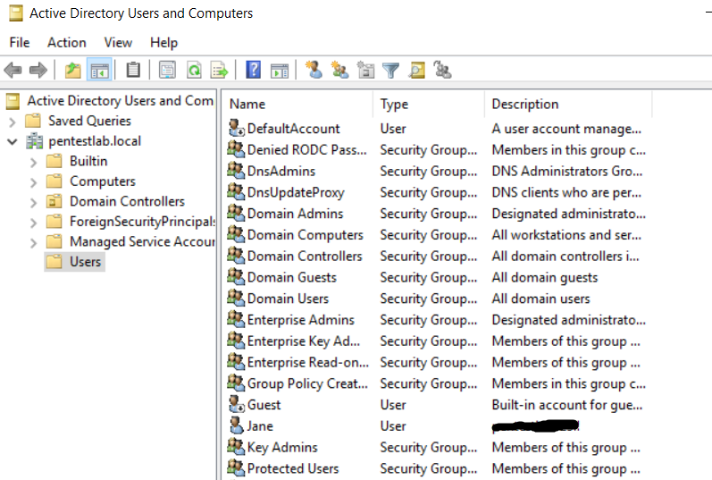Open the Action menu
Image resolution: width=712 pixels, height=480 pixels.
coord(67,42)
